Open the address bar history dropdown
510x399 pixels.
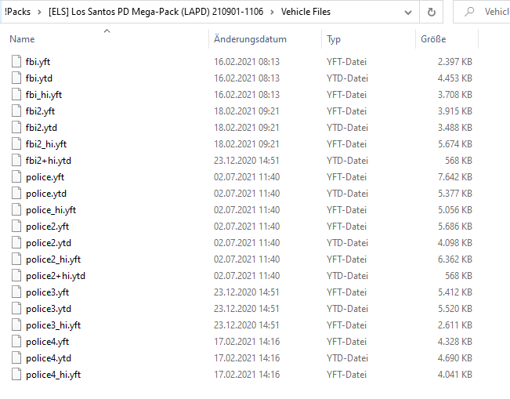tap(408, 13)
